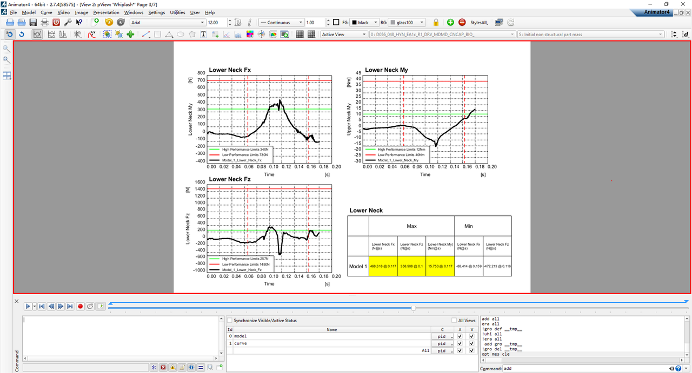Open the Presentation menu

pyautogui.click(x=106, y=12)
